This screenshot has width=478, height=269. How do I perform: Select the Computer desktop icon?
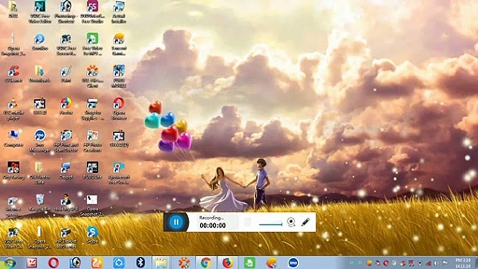pyautogui.click(x=13, y=138)
